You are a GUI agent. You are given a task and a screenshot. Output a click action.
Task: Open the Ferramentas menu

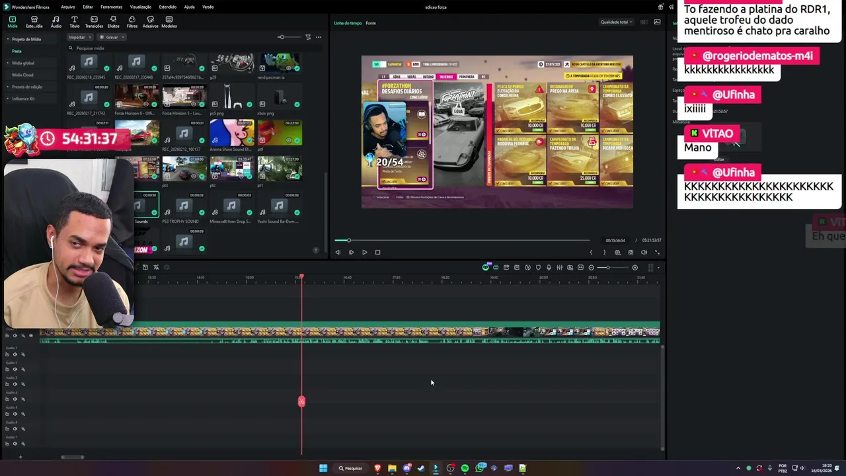point(111,7)
